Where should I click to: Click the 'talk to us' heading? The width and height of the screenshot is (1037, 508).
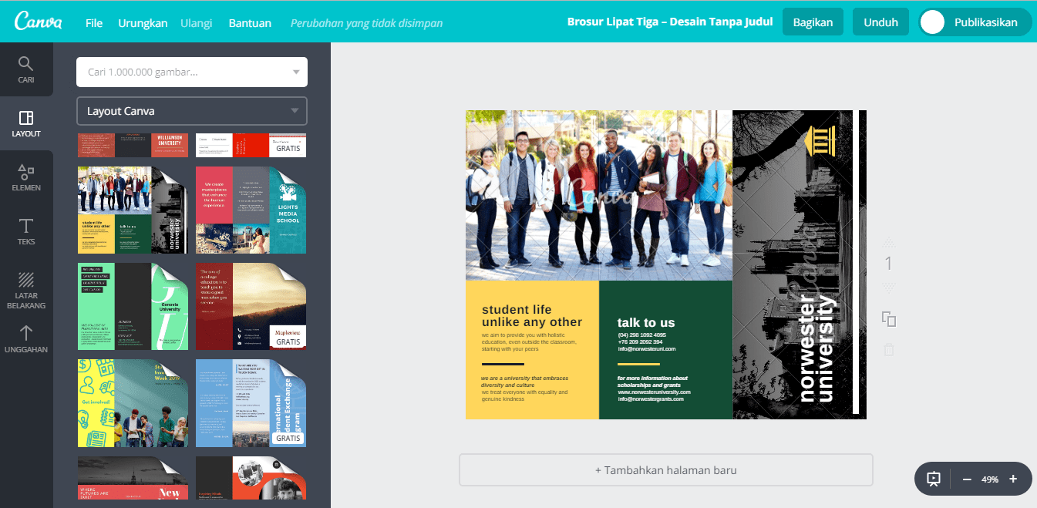coord(646,322)
